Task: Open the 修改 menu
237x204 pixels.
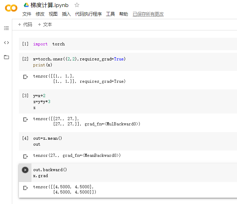Action: tap(40, 14)
